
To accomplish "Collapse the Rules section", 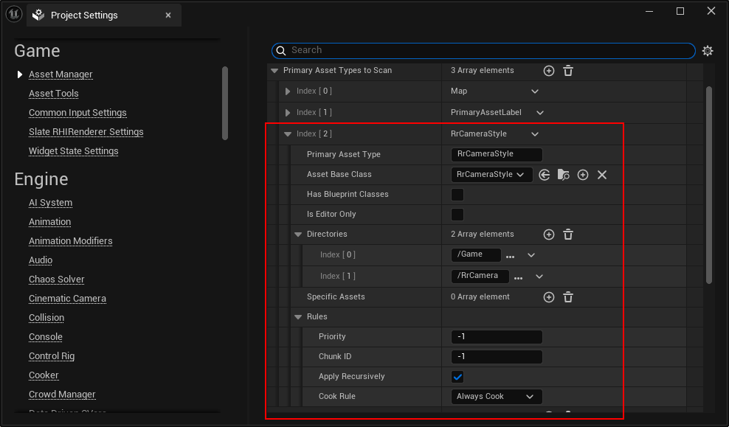I will tap(298, 317).
